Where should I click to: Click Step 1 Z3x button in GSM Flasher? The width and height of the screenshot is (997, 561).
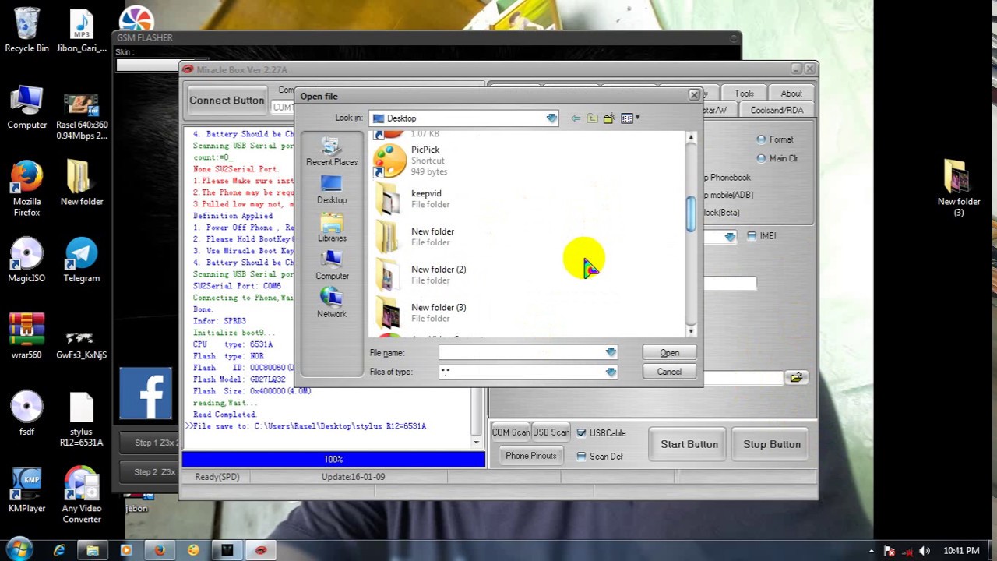(x=148, y=443)
